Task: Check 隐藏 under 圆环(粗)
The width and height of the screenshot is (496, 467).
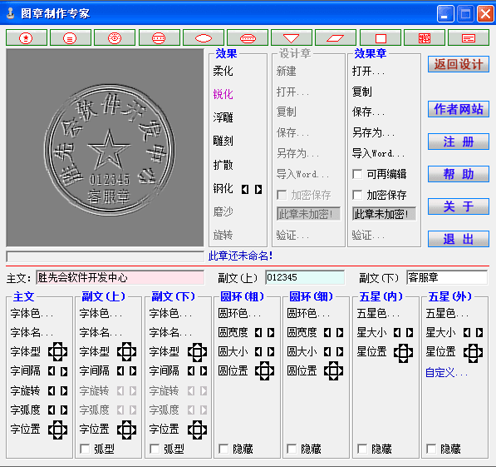Action: 223,449
